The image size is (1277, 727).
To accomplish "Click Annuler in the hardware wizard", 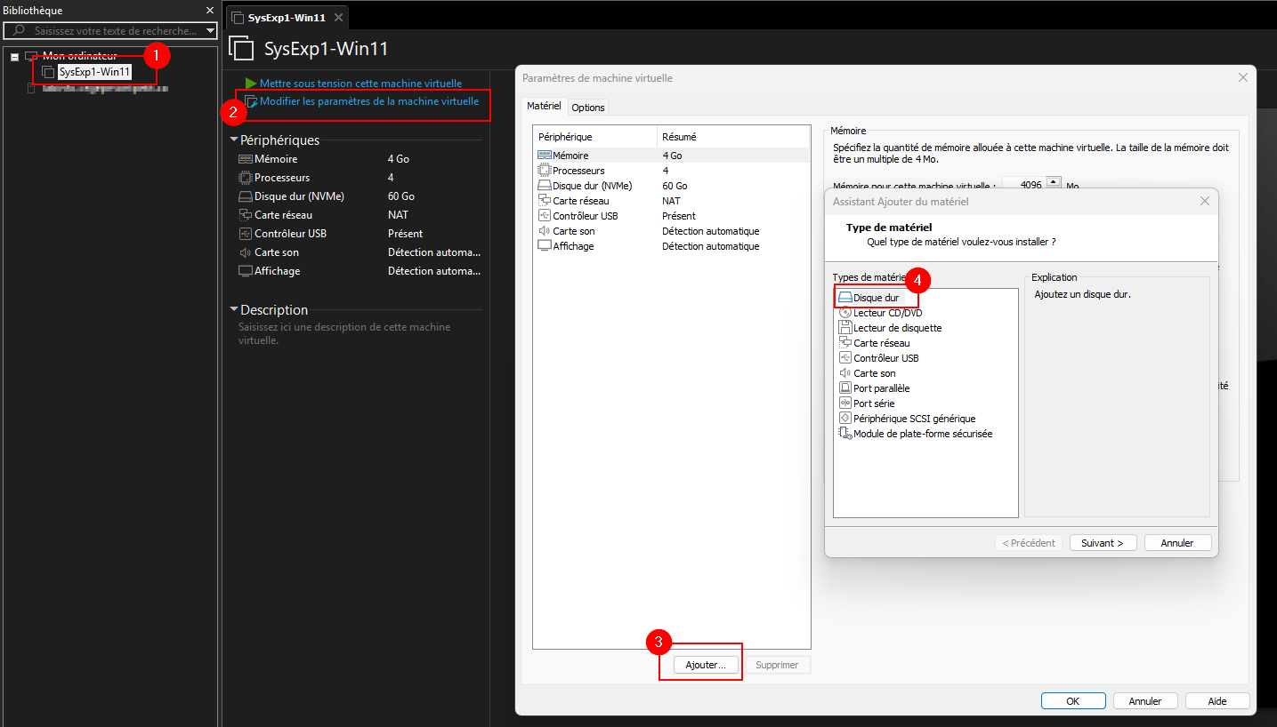I will tap(1177, 543).
